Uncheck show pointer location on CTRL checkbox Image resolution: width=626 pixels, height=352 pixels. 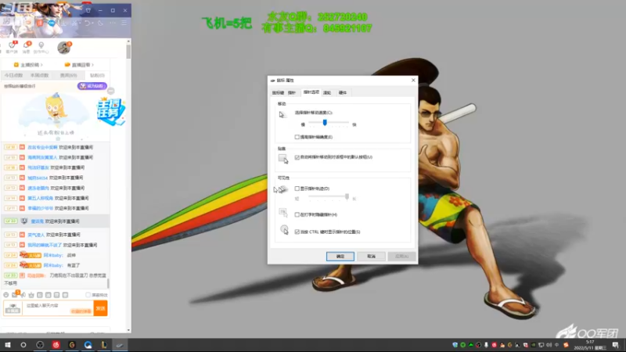point(297,232)
